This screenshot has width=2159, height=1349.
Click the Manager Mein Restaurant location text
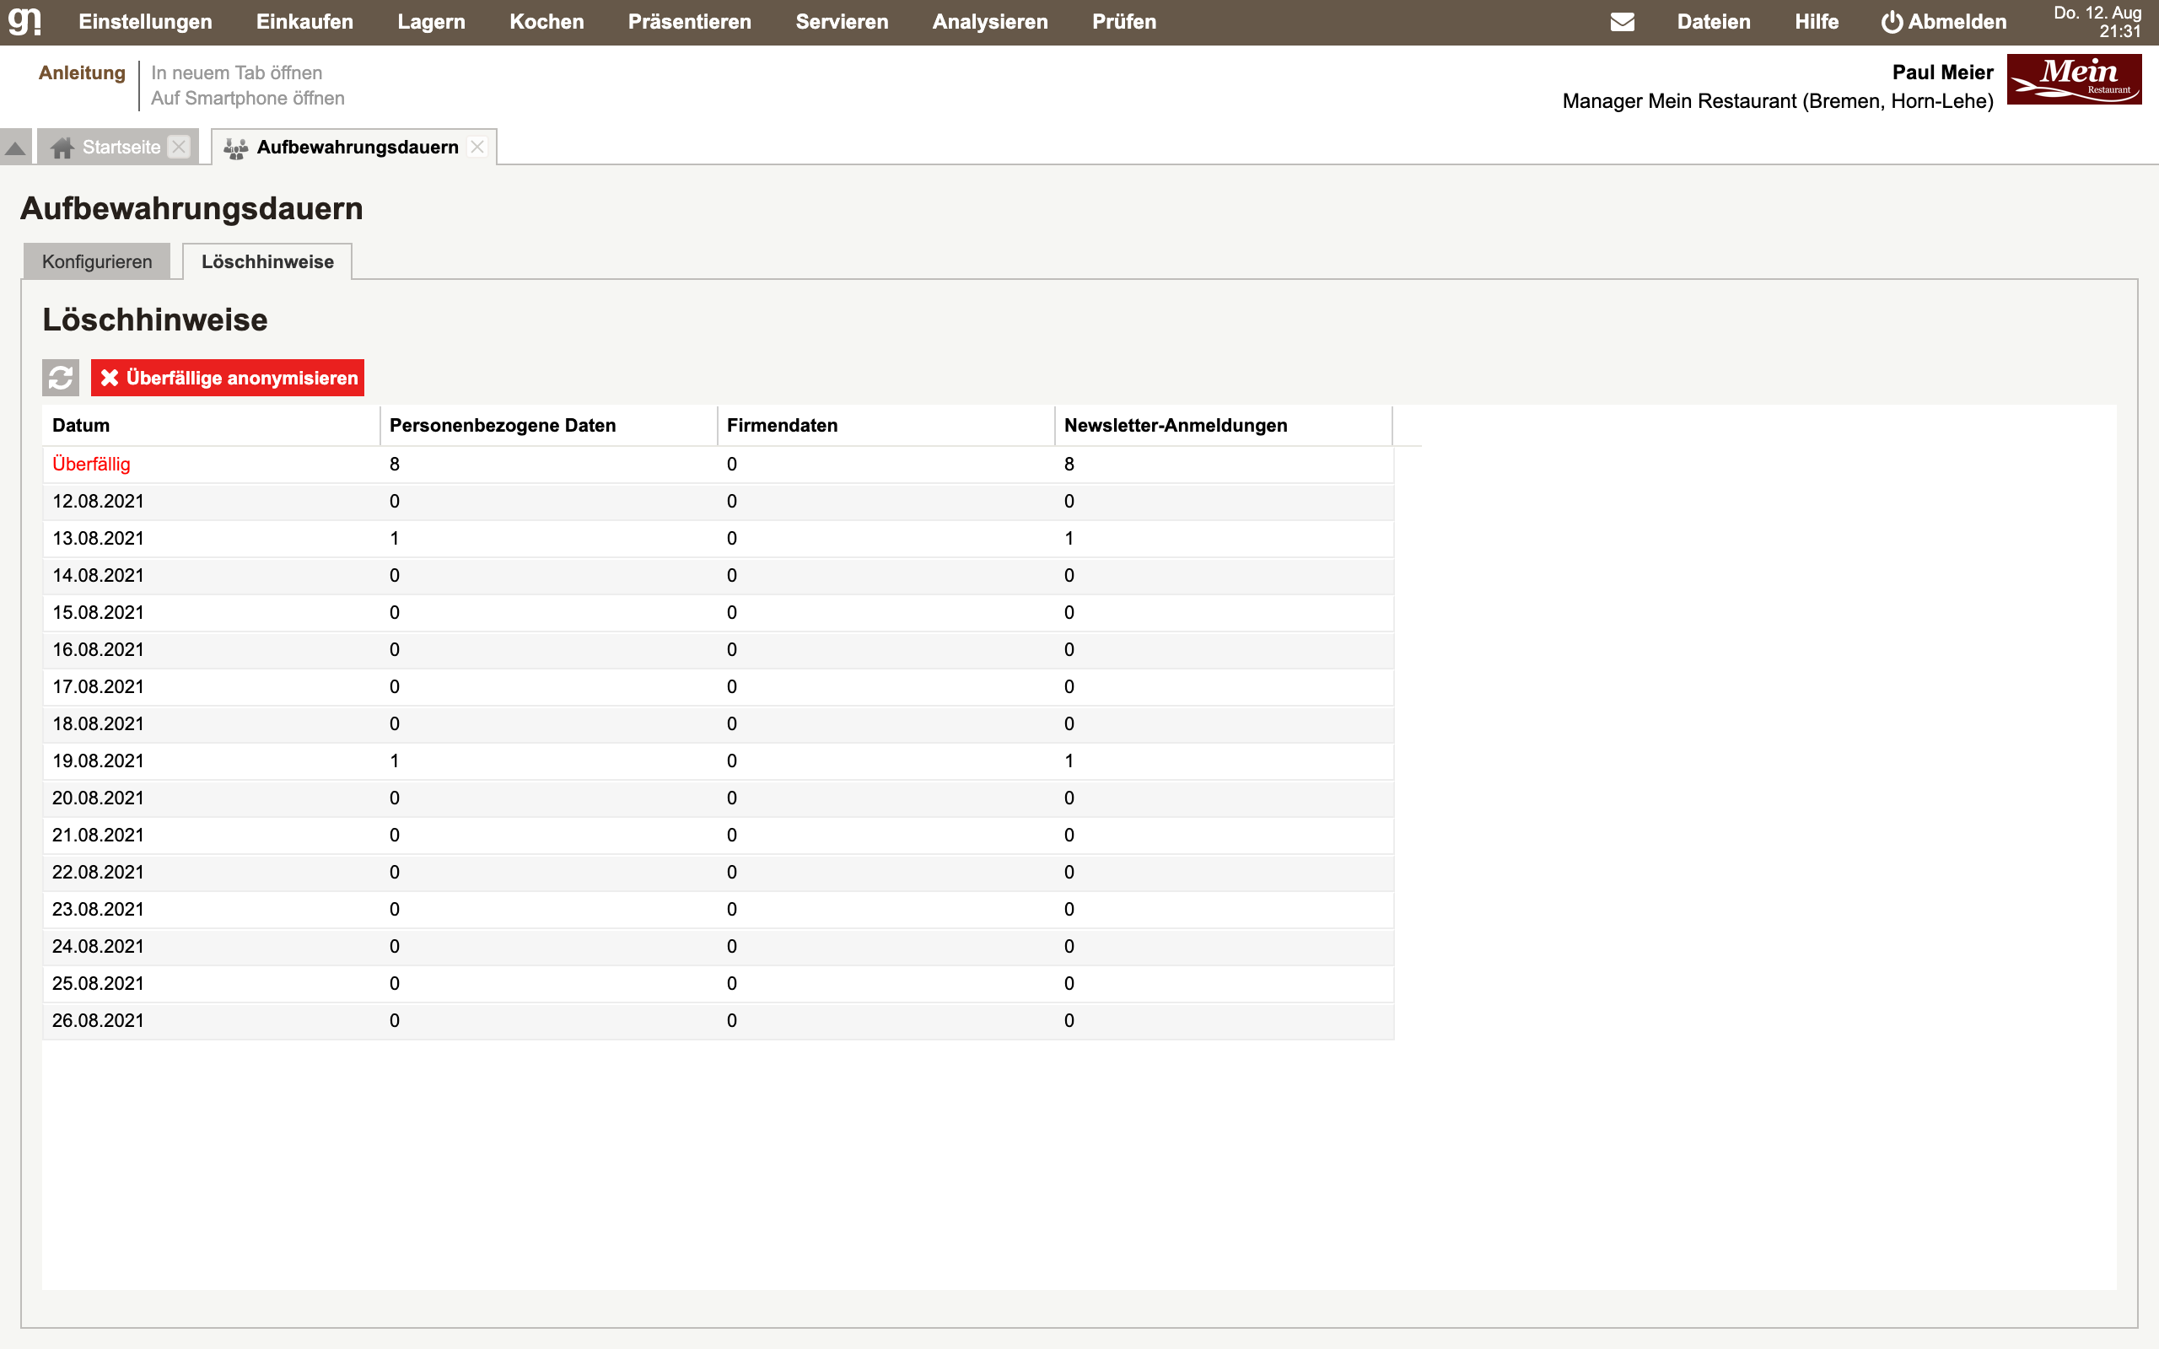click(1777, 101)
